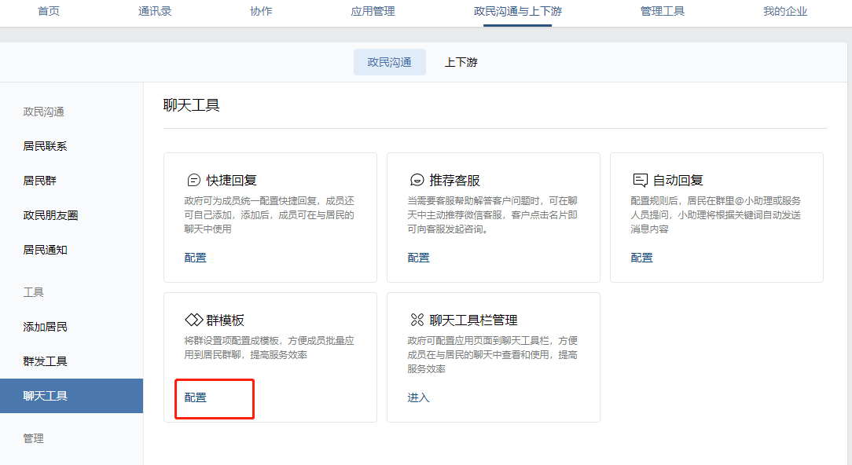Click 进入 under 聊天工具栏管理
Image resolution: width=852 pixels, height=465 pixels.
[x=418, y=397]
